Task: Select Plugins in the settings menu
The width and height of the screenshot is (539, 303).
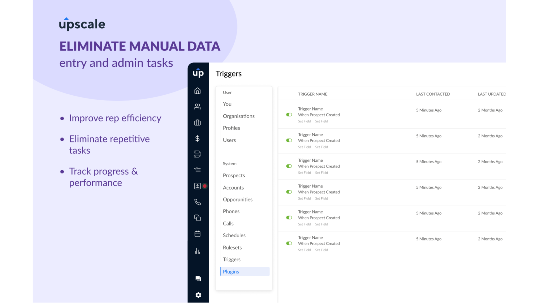Action: (231, 271)
